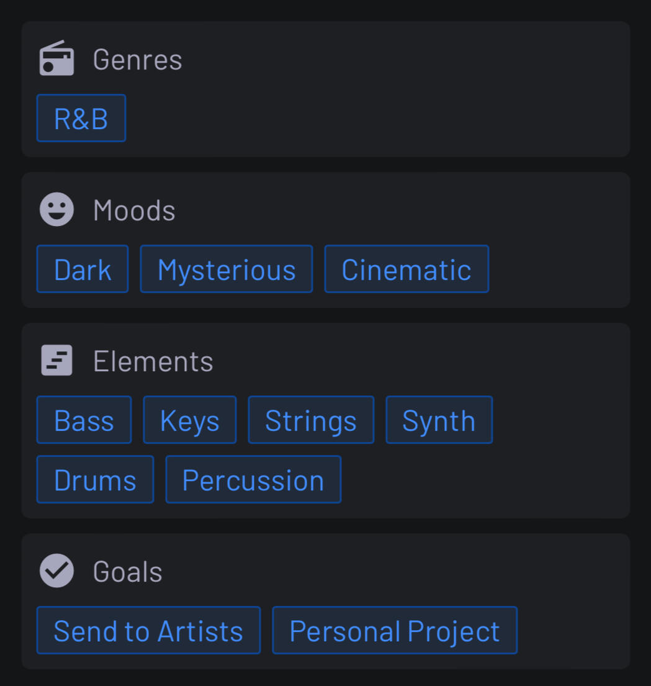This screenshot has height=686, width=651.
Task: Click the radio icon beside Genres
Action: pyautogui.click(x=56, y=59)
